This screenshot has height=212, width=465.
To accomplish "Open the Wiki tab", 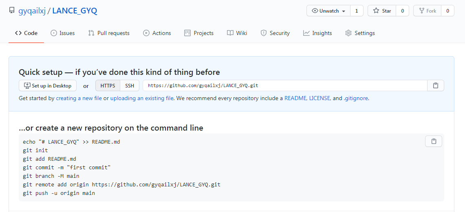I will tap(237, 33).
